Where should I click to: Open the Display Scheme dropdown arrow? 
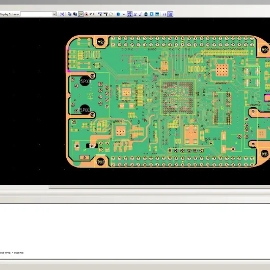54,14
